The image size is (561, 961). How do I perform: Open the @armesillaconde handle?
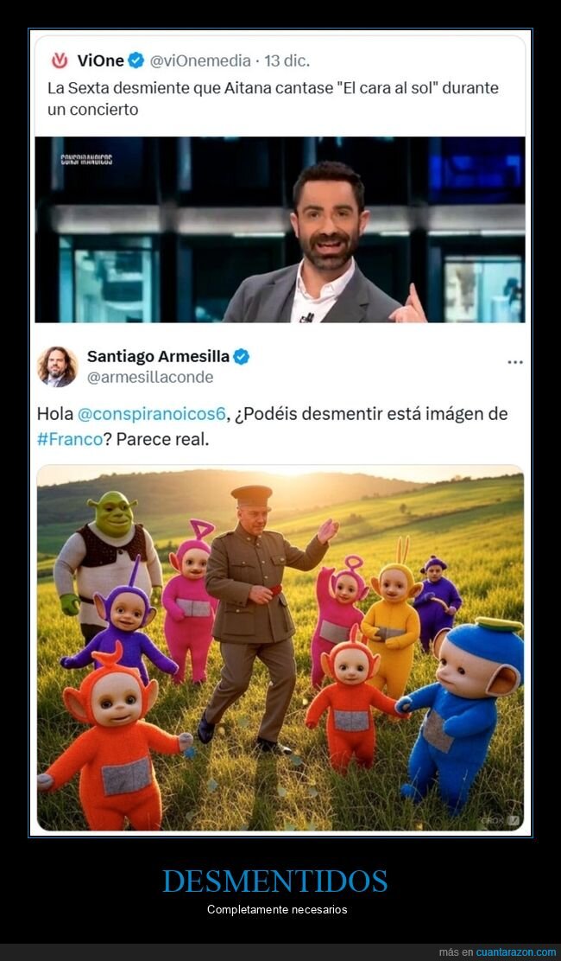click(x=150, y=378)
